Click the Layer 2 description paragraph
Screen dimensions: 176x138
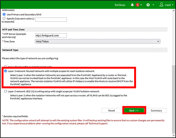pos(69,97)
